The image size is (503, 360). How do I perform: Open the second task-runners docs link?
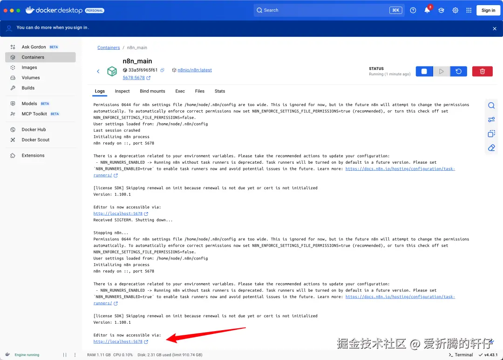(400, 297)
